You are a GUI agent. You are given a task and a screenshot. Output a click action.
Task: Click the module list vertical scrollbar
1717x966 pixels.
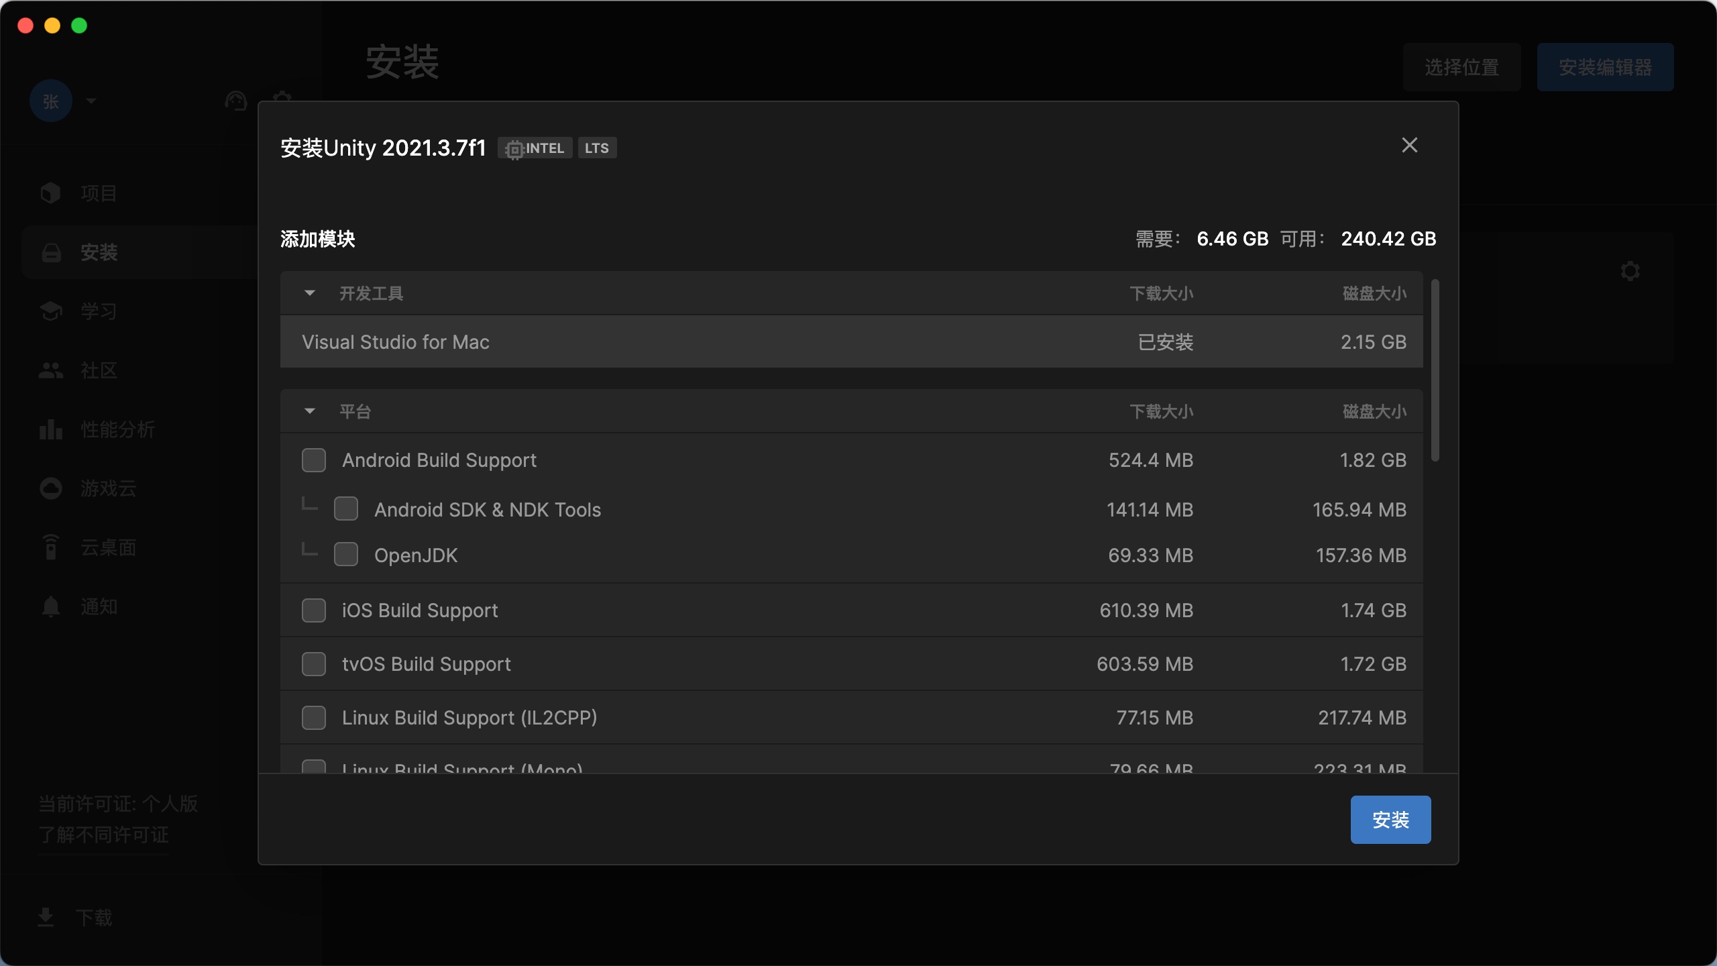tap(1435, 370)
